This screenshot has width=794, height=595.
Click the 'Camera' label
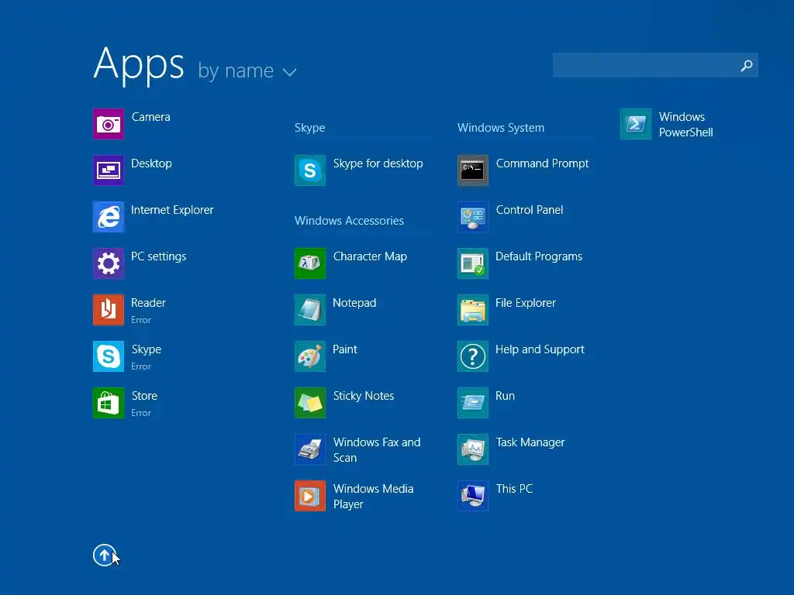point(151,117)
